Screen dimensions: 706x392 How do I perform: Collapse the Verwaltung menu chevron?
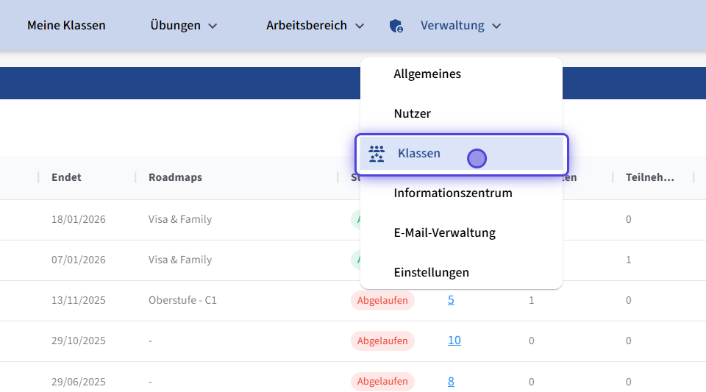pos(496,26)
